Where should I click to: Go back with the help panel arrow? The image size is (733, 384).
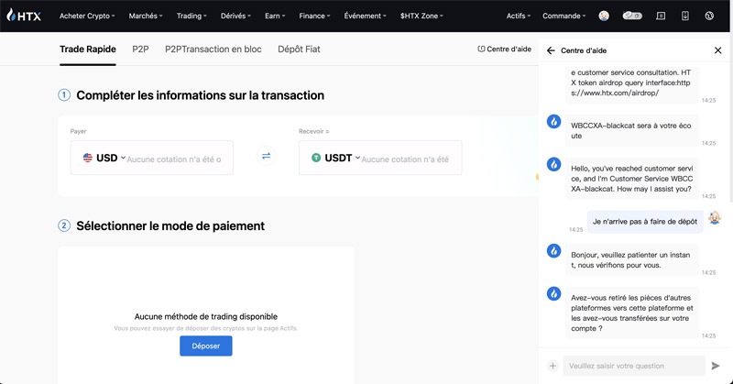(x=551, y=50)
